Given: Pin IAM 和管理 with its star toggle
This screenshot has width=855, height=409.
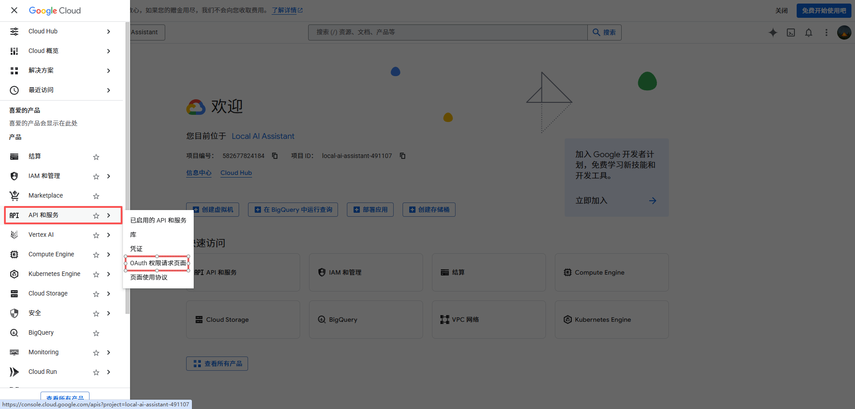Looking at the screenshot, I should coord(96,177).
